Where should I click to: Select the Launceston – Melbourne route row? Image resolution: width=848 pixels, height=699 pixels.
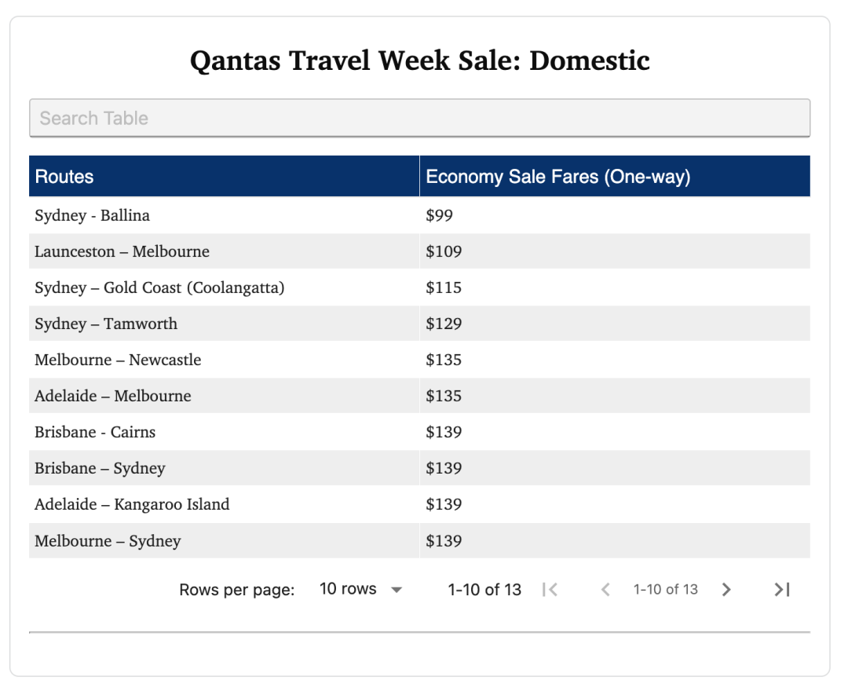[122, 251]
